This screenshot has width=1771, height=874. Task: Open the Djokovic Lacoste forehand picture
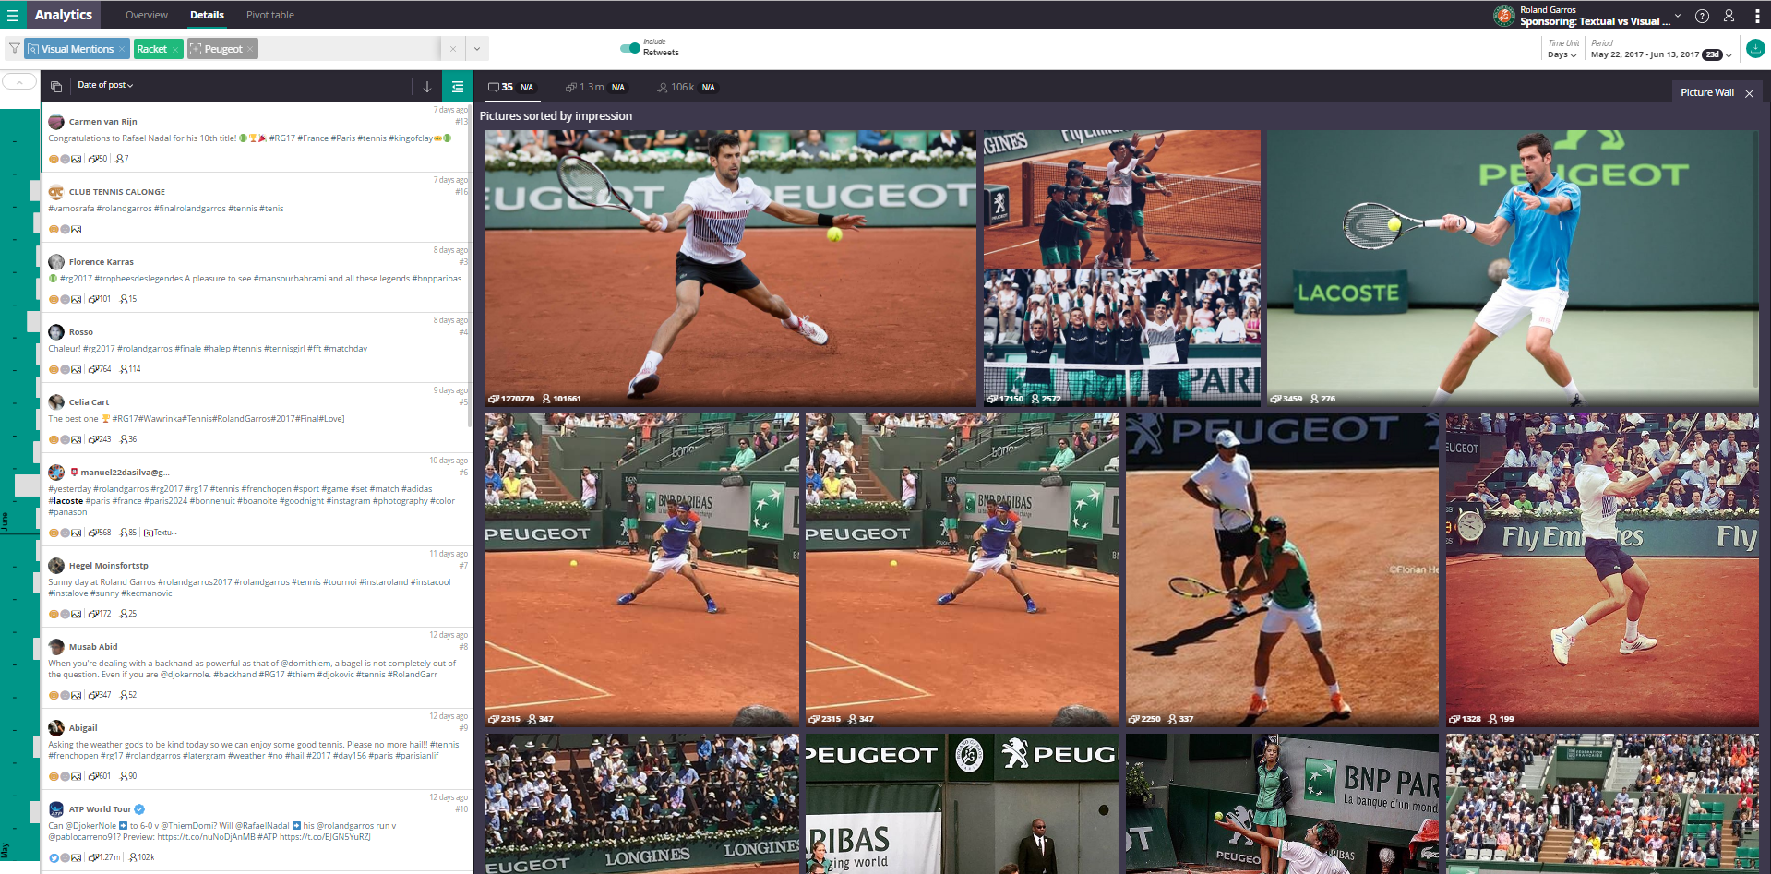pos(1512,268)
